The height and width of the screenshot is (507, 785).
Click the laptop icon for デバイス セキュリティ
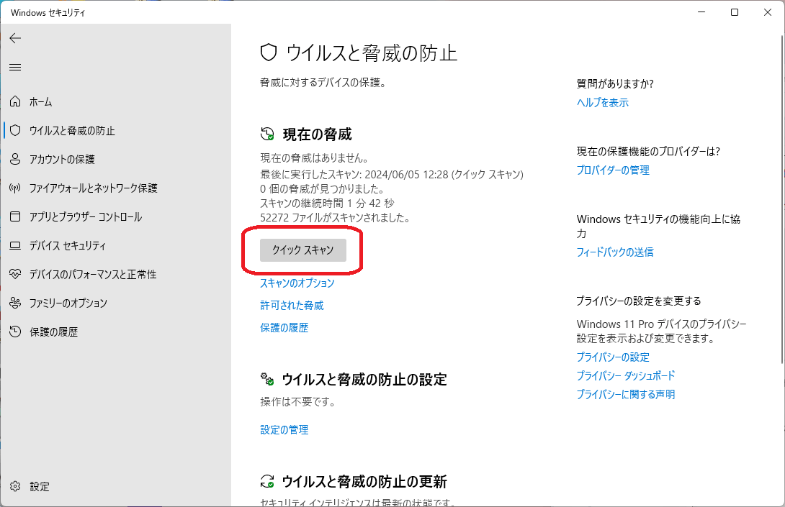tap(16, 245)
